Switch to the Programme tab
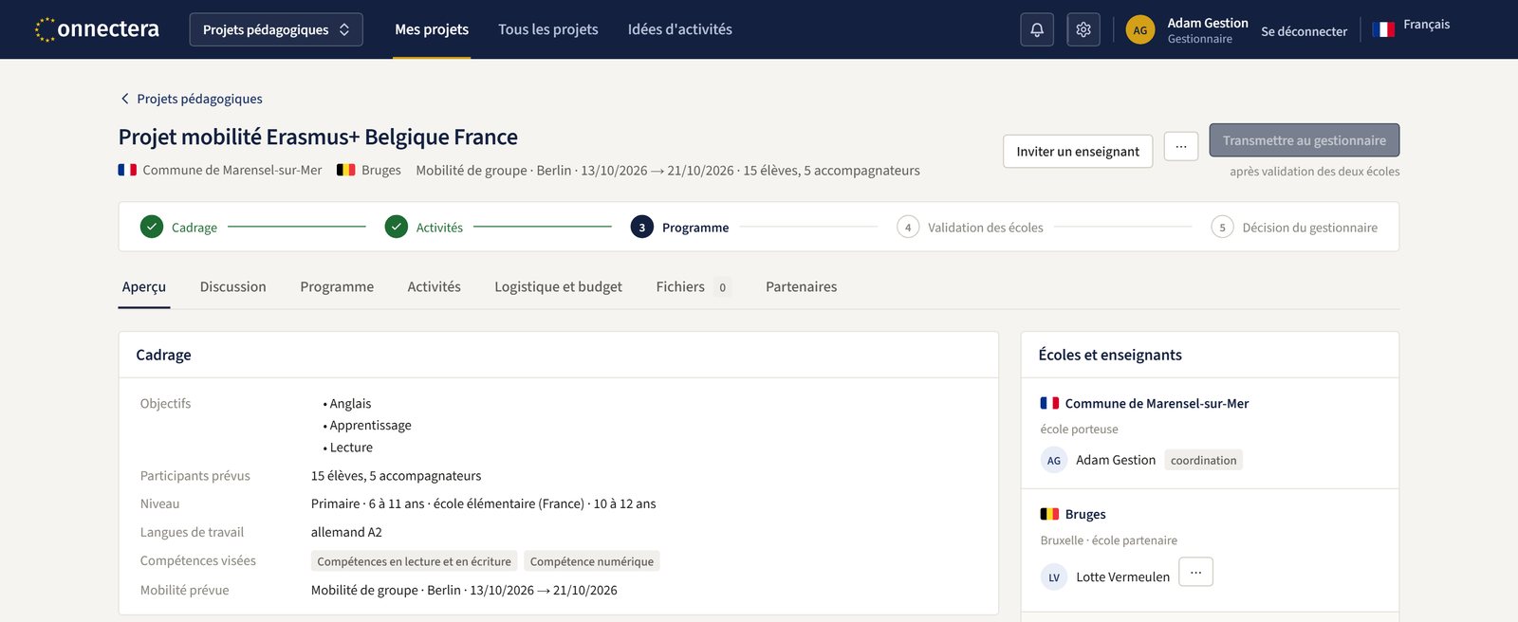1518x622 pixels. 337,286
